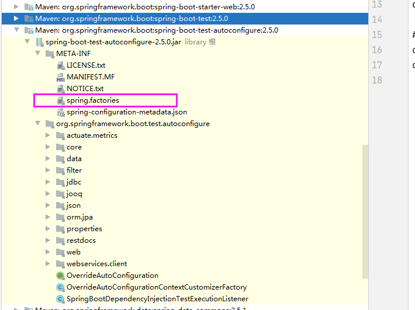Click the webservices.client folder icon
This screenshot has height=310, width=415.
click(x=60, y=264)
